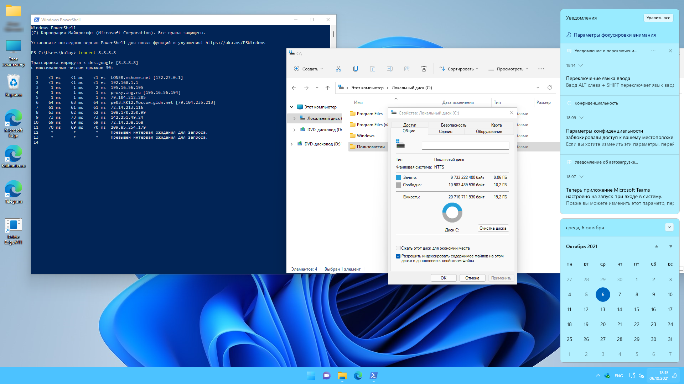Screen dimensions: 684x384
Task: Click the Delete trash icon in Explorer toolbar
Action: (x=424, y=69)
